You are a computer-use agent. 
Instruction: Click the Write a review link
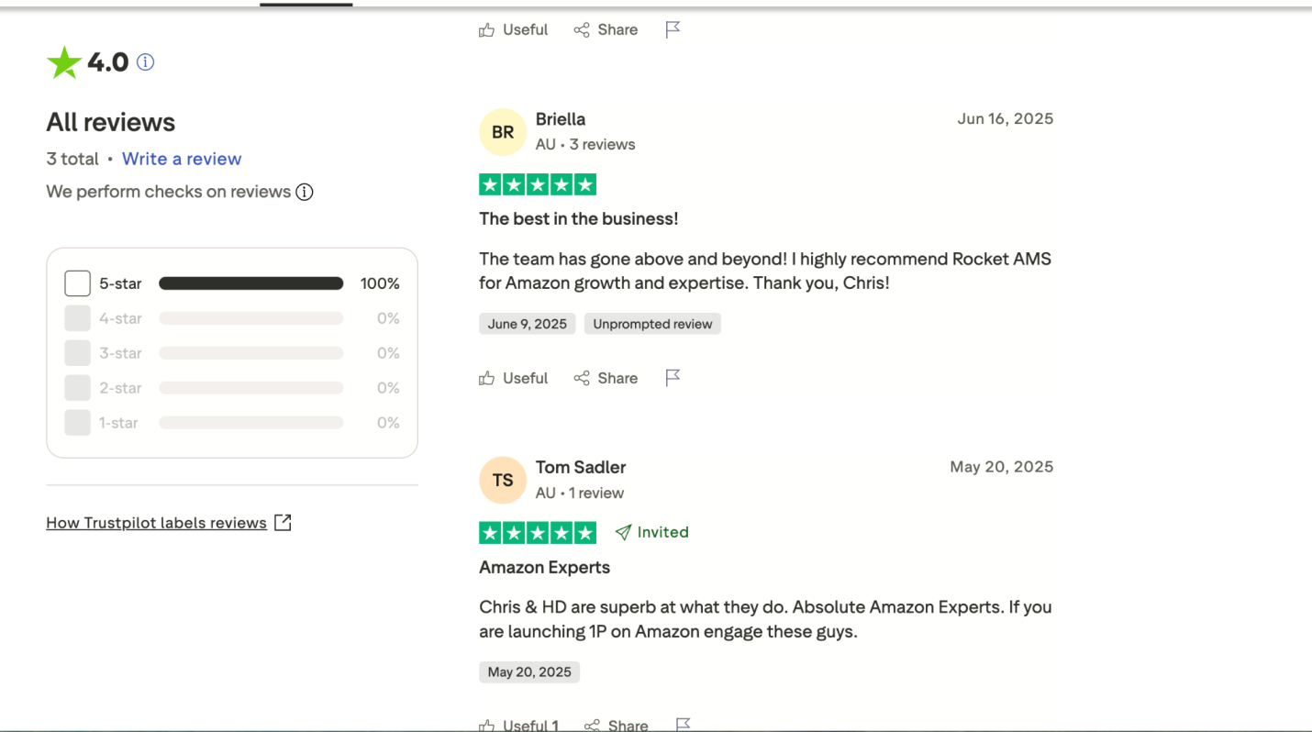(x=182, y=159)
